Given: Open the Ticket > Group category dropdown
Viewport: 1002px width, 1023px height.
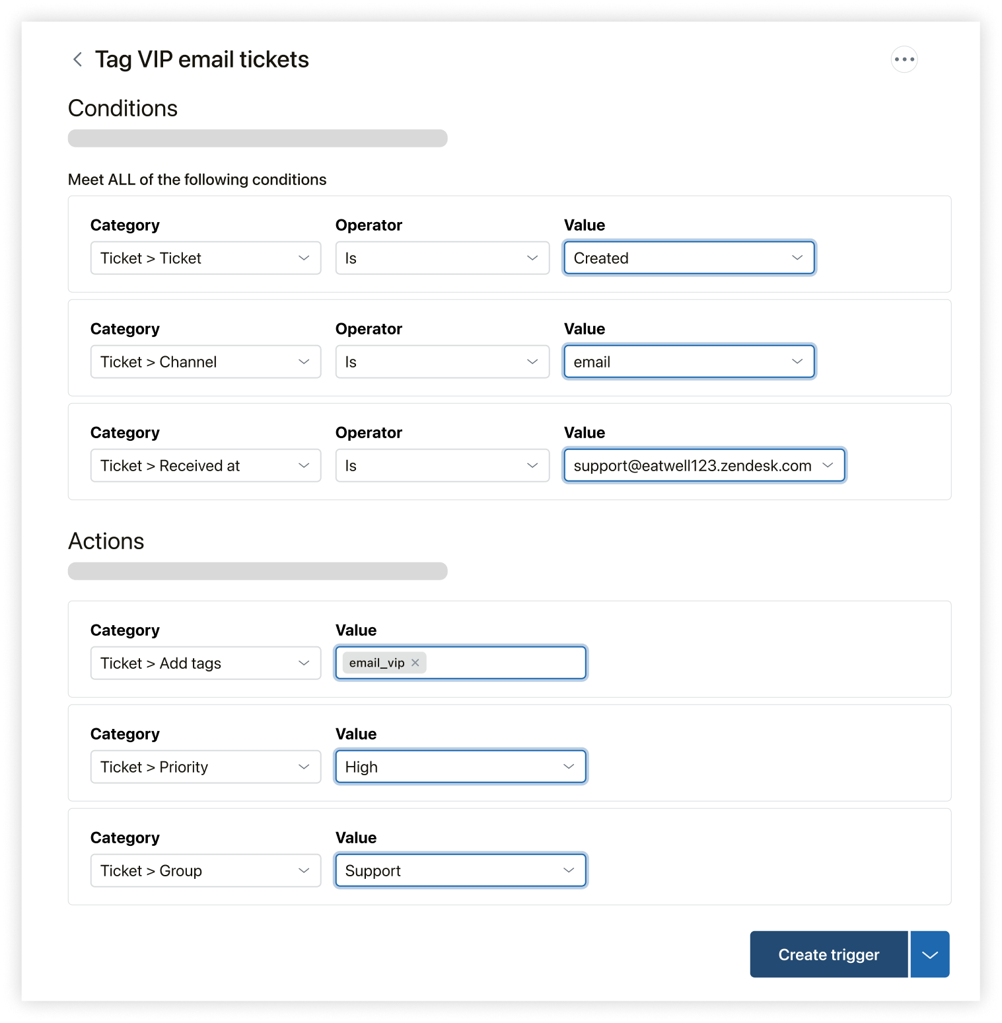Looking at the screenshot, I should [205, 871].
